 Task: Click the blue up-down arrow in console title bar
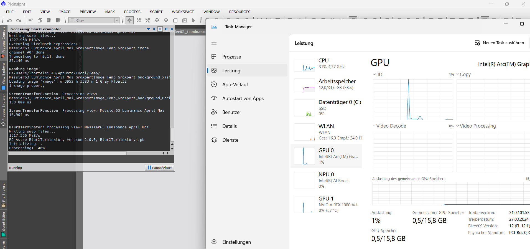click(154, 29)
